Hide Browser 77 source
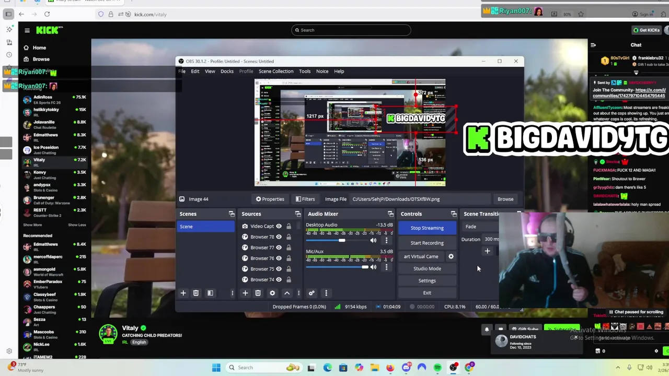Viewport: 669px width, 376px height. [279, 248]
